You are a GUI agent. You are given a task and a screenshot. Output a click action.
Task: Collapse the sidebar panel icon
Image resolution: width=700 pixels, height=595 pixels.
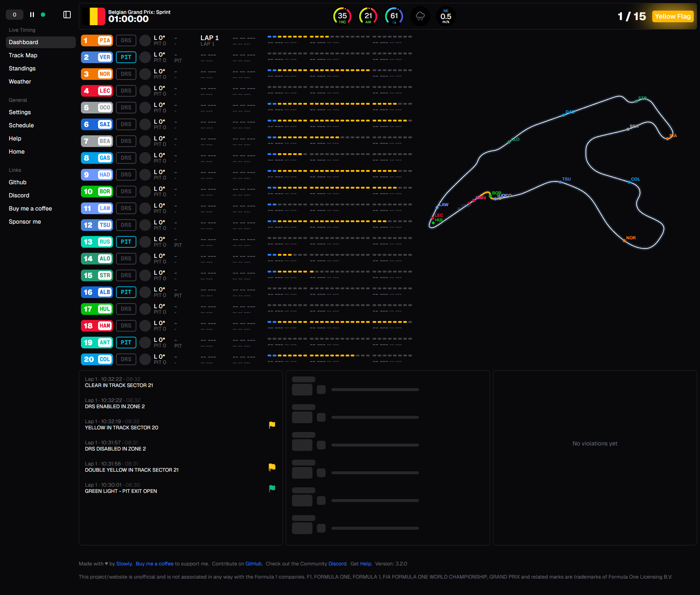(67, 15)
